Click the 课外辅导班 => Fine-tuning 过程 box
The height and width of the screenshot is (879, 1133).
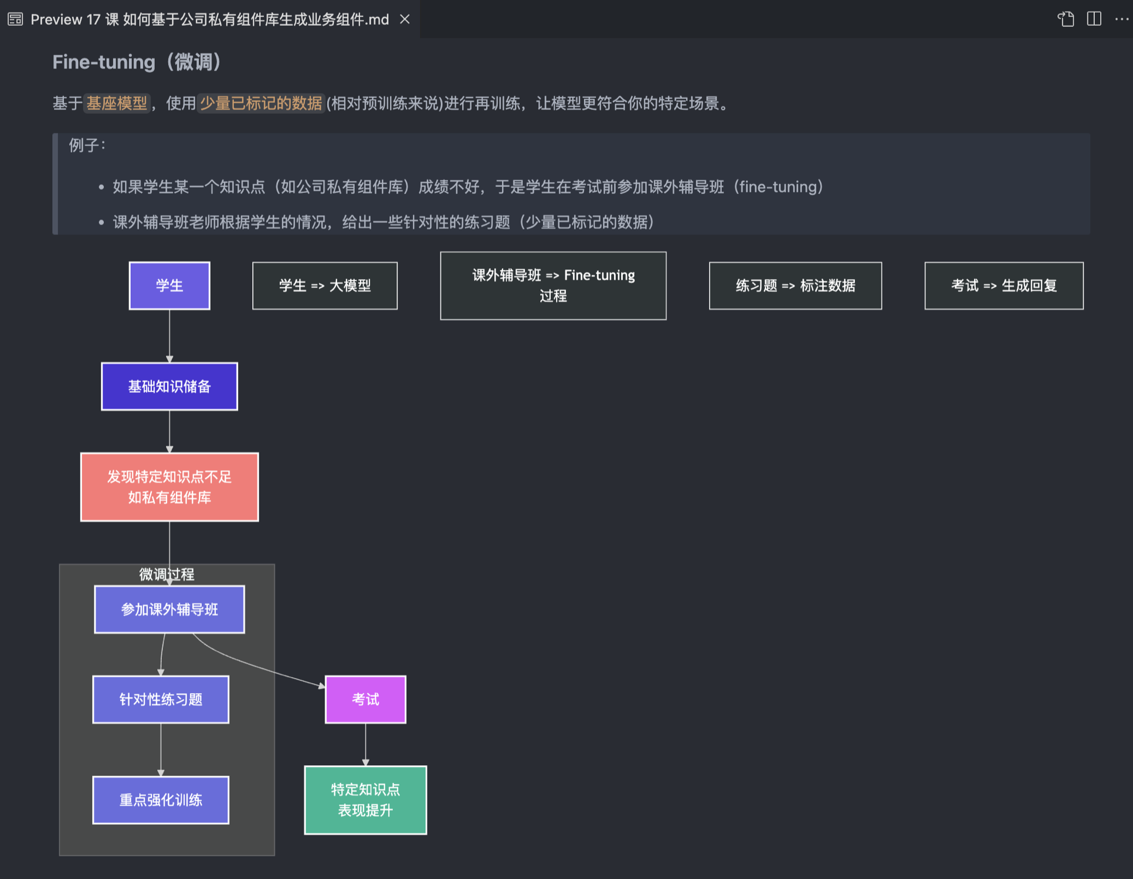tap(553, 286)
